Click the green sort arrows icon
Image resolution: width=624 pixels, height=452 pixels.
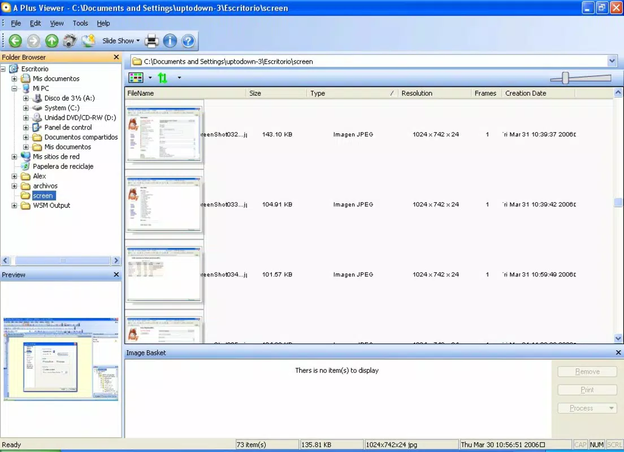162,77
